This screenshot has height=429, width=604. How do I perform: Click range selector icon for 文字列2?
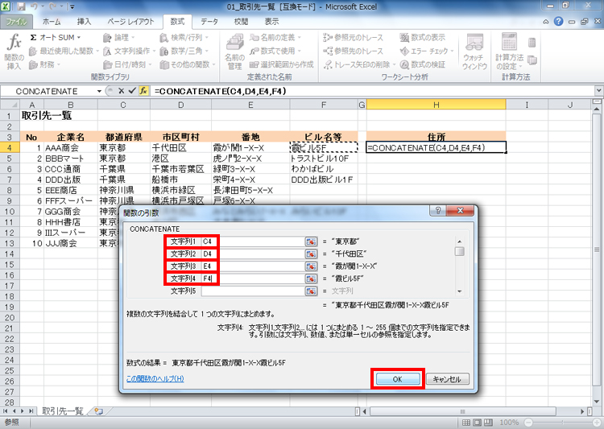[311, 254]
